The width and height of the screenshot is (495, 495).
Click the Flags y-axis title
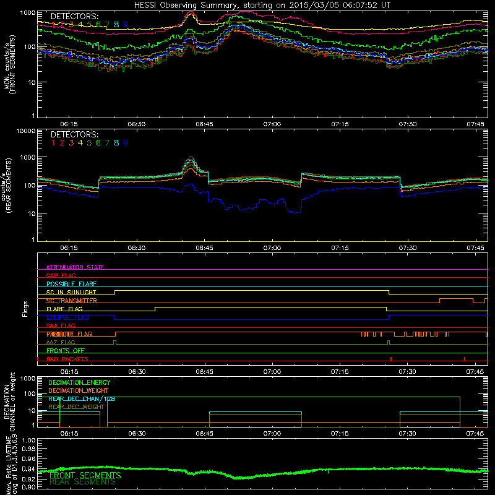(25, 309)
